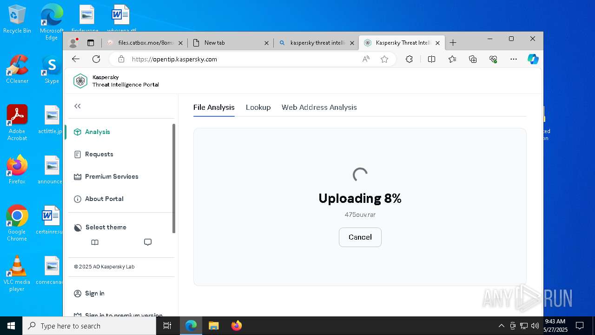Image resolution: width=595 pixels, height=335 pixels.
Task: Open Firefox from the taskbar
Action: 237,326
